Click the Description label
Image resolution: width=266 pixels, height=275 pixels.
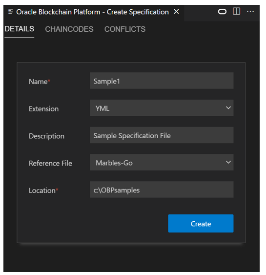47,136
